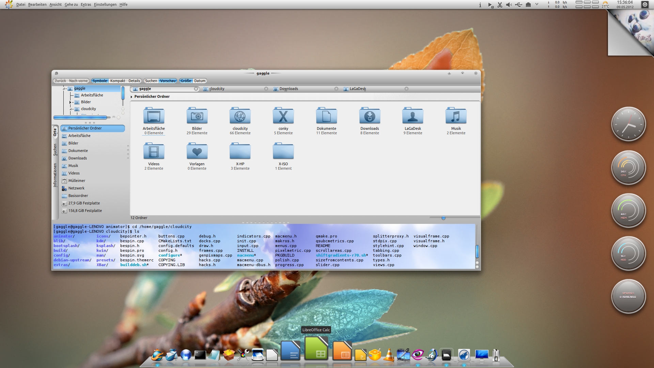This screenshot has height=368, width=654.
Task: Open the Bearbeiten menu
Action: [x=37, y=4]
